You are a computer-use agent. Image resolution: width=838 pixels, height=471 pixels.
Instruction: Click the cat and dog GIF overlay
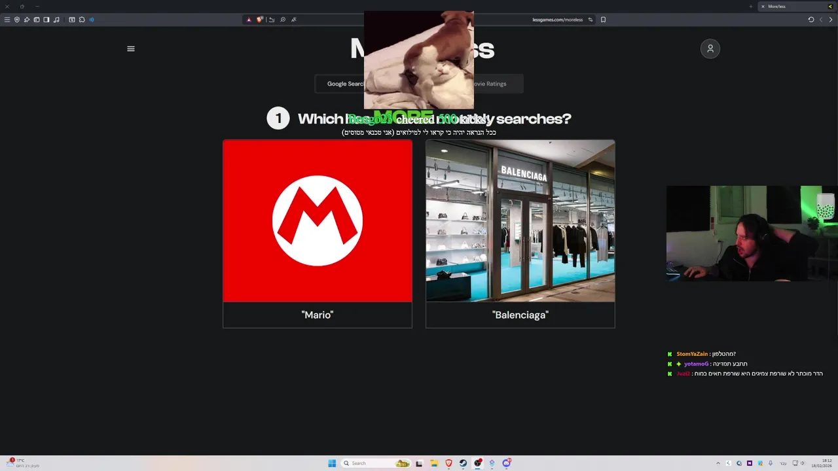419,60
